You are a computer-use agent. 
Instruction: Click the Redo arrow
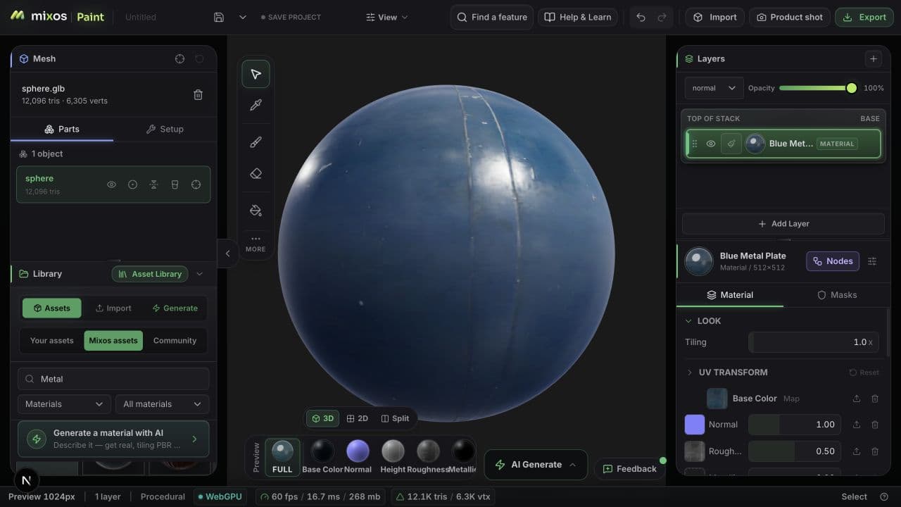(x=662, y=17)
